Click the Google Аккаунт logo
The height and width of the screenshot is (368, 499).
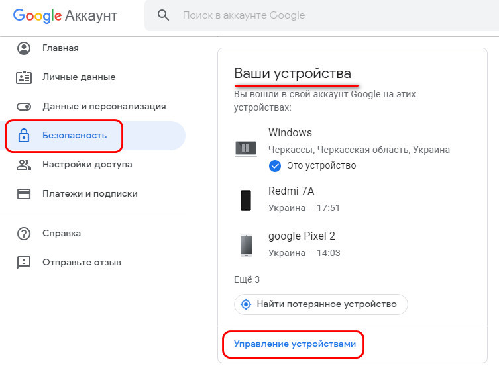65,16
